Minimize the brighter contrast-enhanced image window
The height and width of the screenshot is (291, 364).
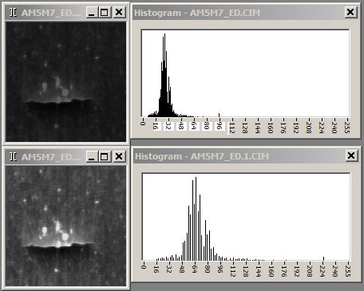[91, 157]
